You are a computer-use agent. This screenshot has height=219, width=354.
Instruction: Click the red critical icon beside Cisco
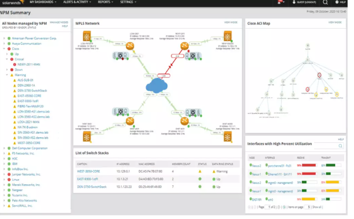(9, 48)
